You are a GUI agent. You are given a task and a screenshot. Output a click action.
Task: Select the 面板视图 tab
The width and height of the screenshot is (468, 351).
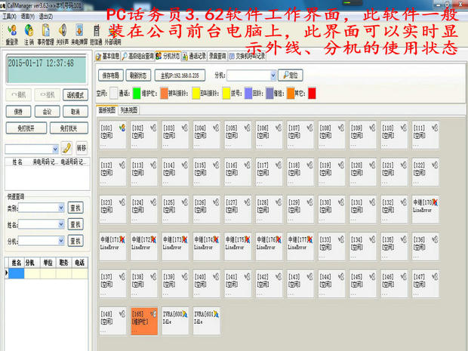click(107, 110)
